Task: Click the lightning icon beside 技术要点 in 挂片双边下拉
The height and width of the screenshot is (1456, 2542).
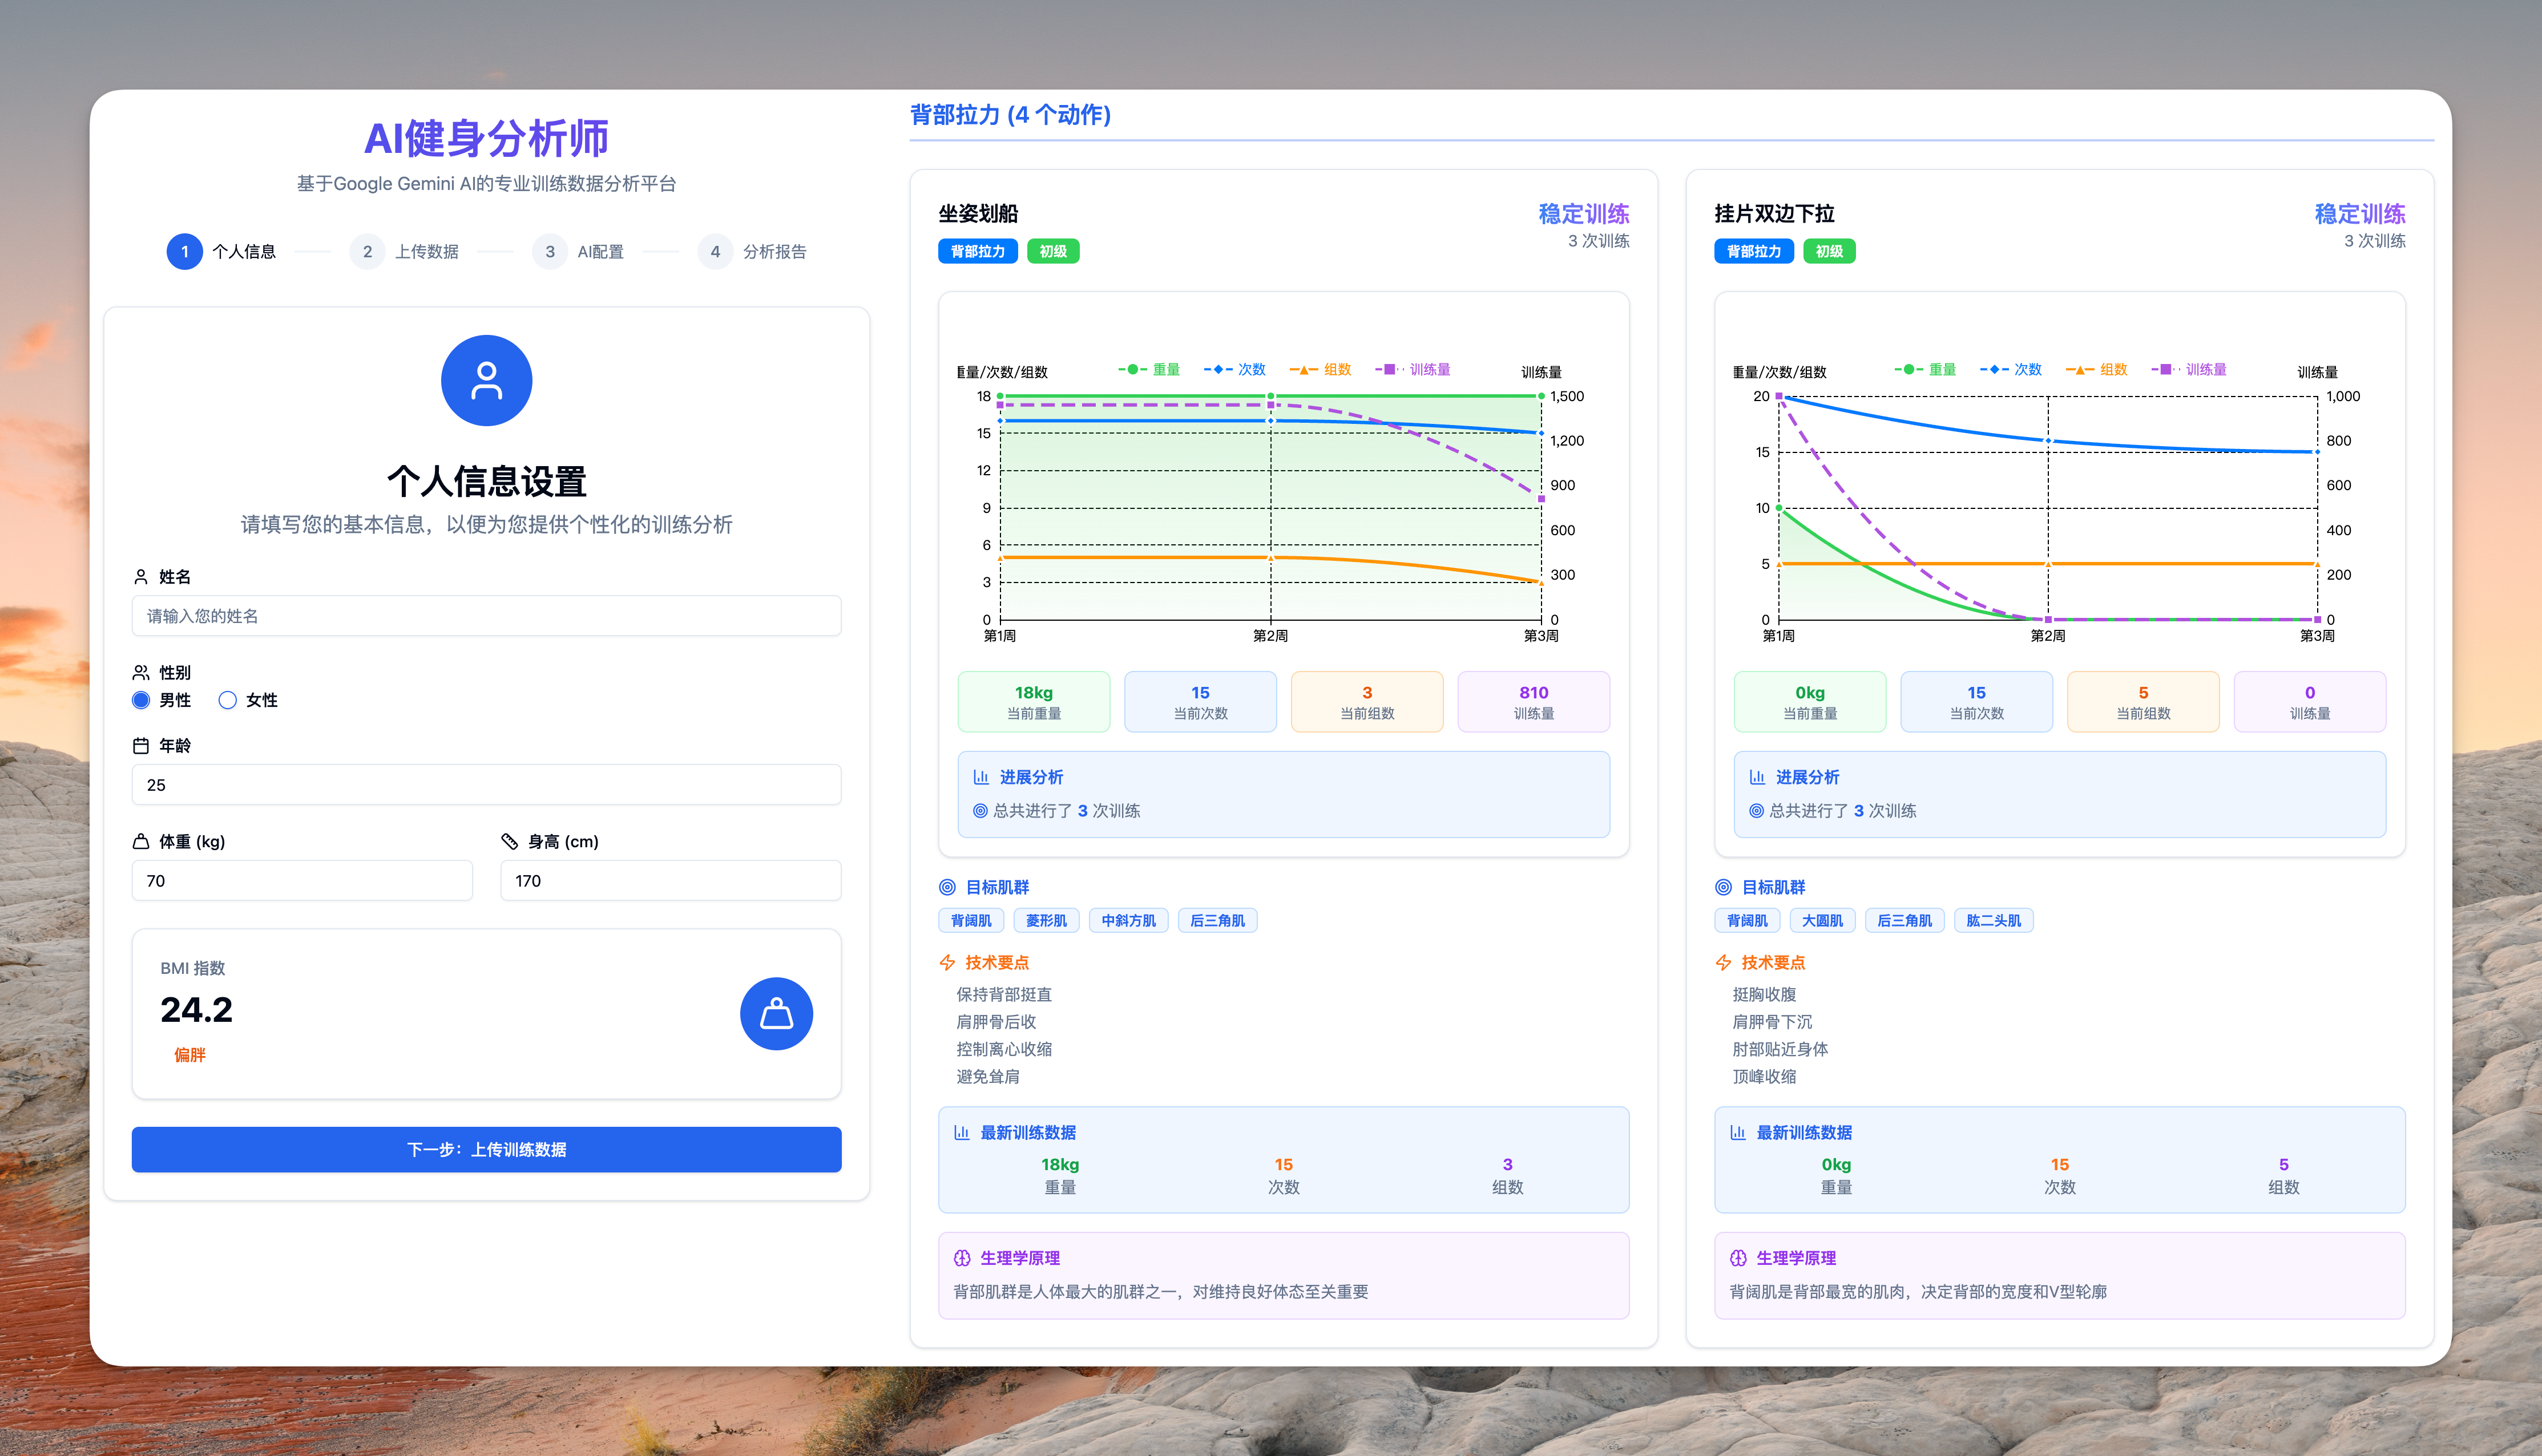Action: (1723, 962)
